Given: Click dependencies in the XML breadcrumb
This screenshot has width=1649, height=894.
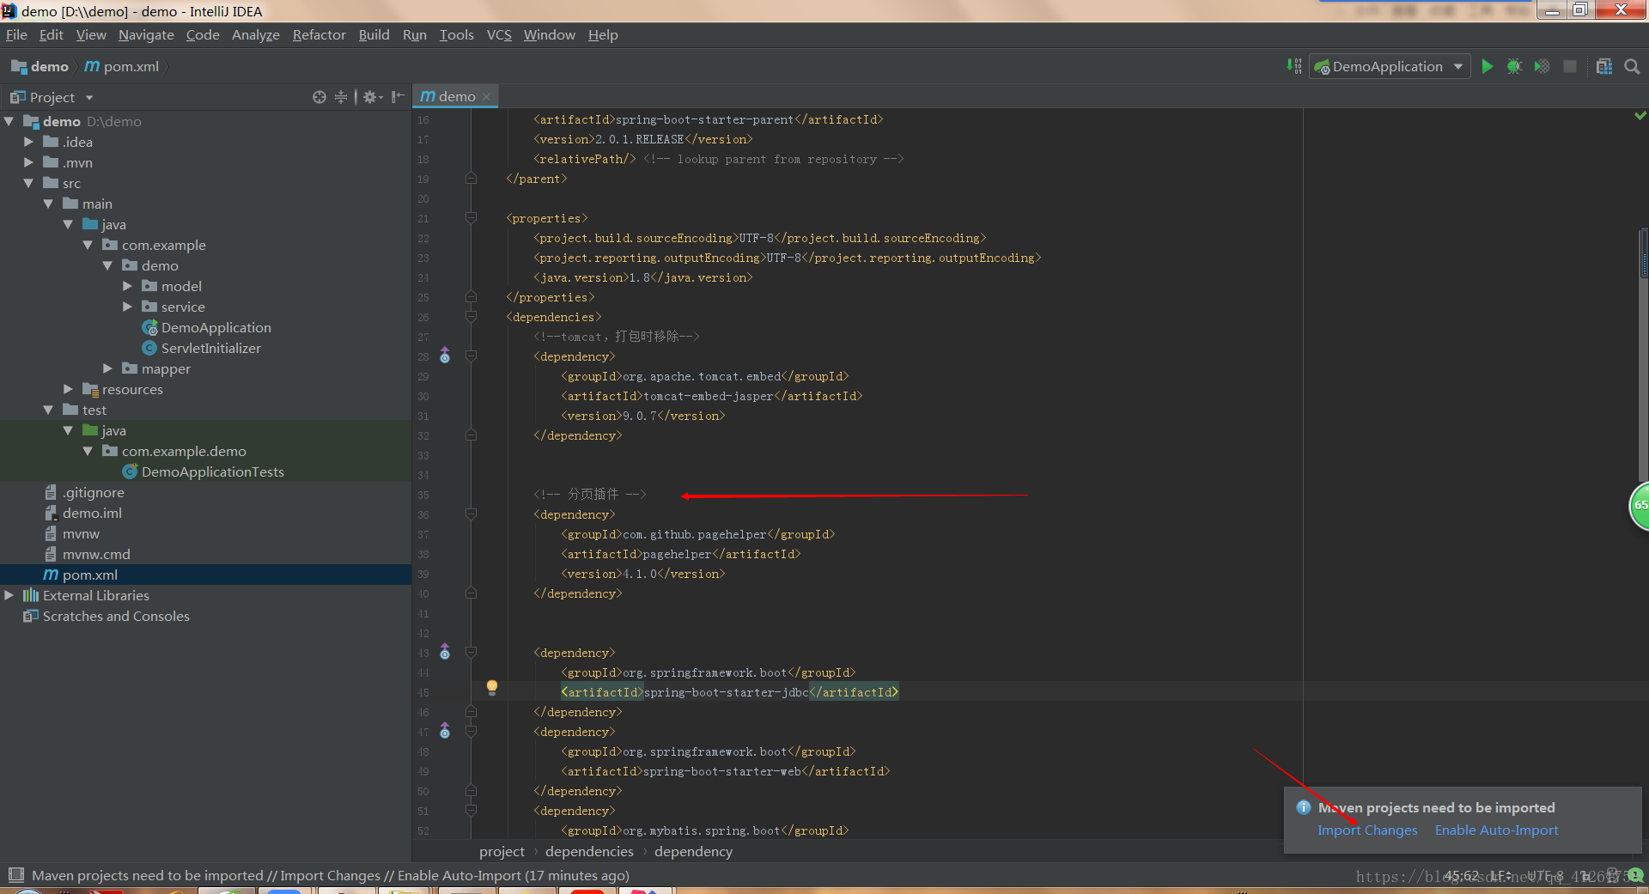Looking at the screenshot, I should tap(589, 852).
